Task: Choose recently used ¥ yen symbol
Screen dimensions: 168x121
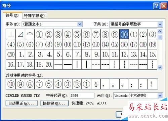Action: [96, 84]
